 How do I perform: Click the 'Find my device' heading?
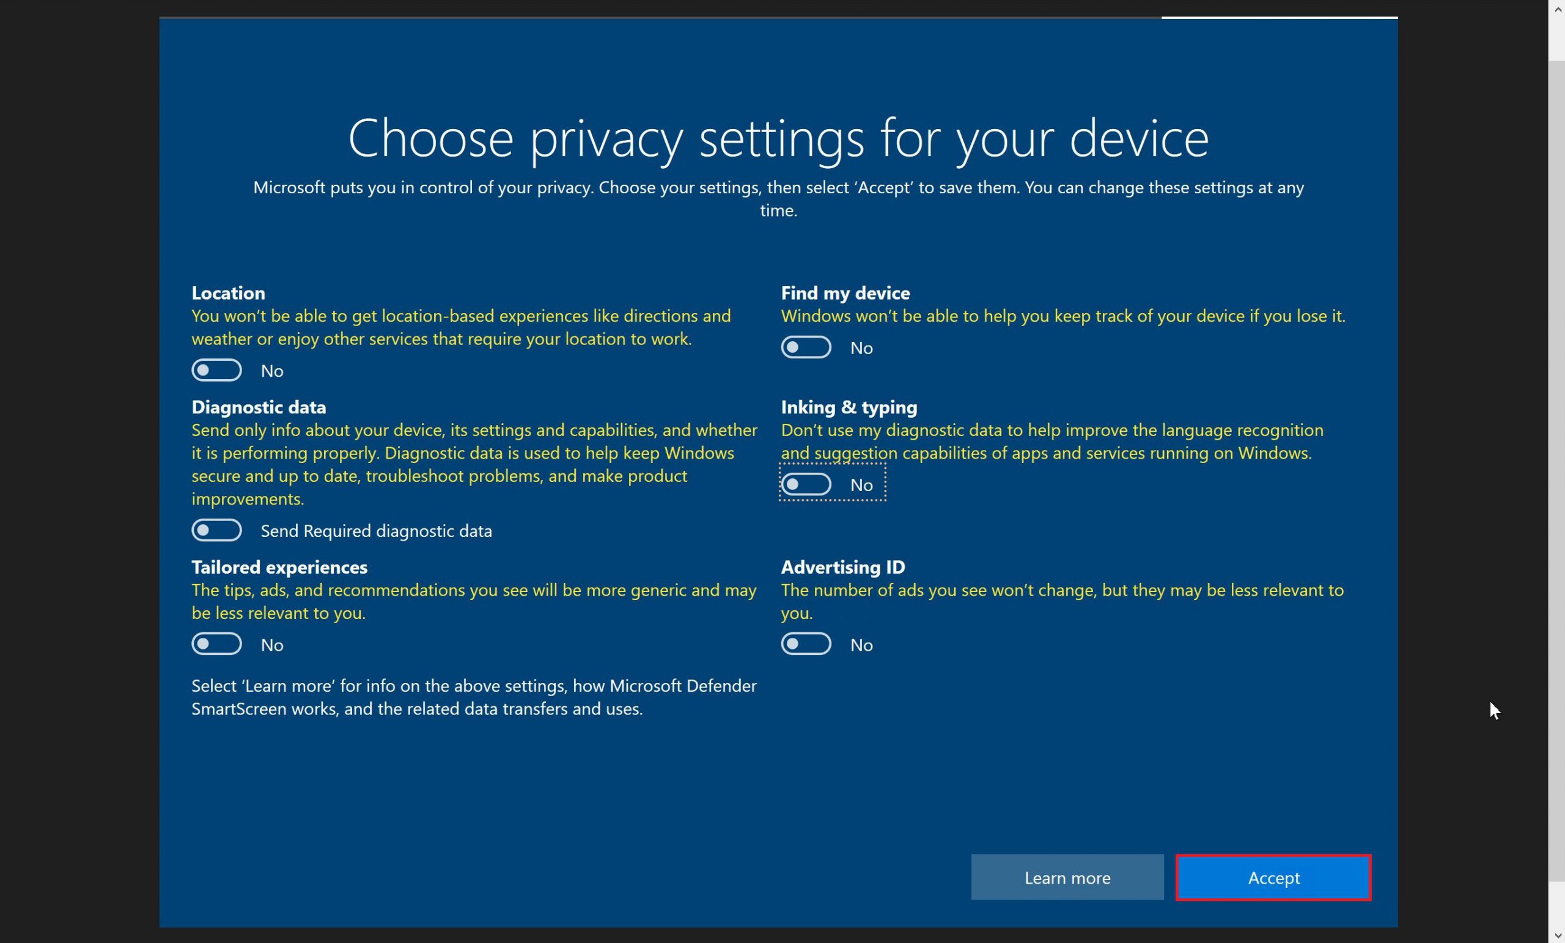(x=845, y=293)
